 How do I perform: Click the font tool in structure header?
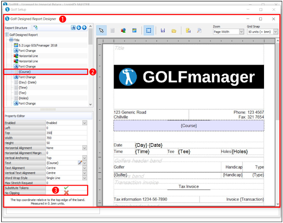73,27
